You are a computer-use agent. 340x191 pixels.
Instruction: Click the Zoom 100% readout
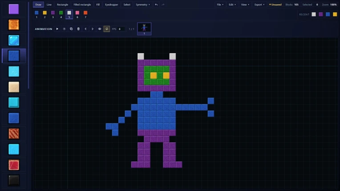(x=329, y=4)
